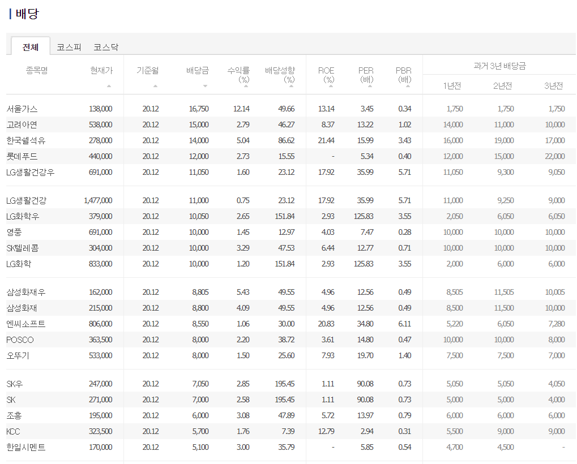This screenshot has height=464, width=577.
Task: Open the SK텔레콤 stock link
Action: 23,248
